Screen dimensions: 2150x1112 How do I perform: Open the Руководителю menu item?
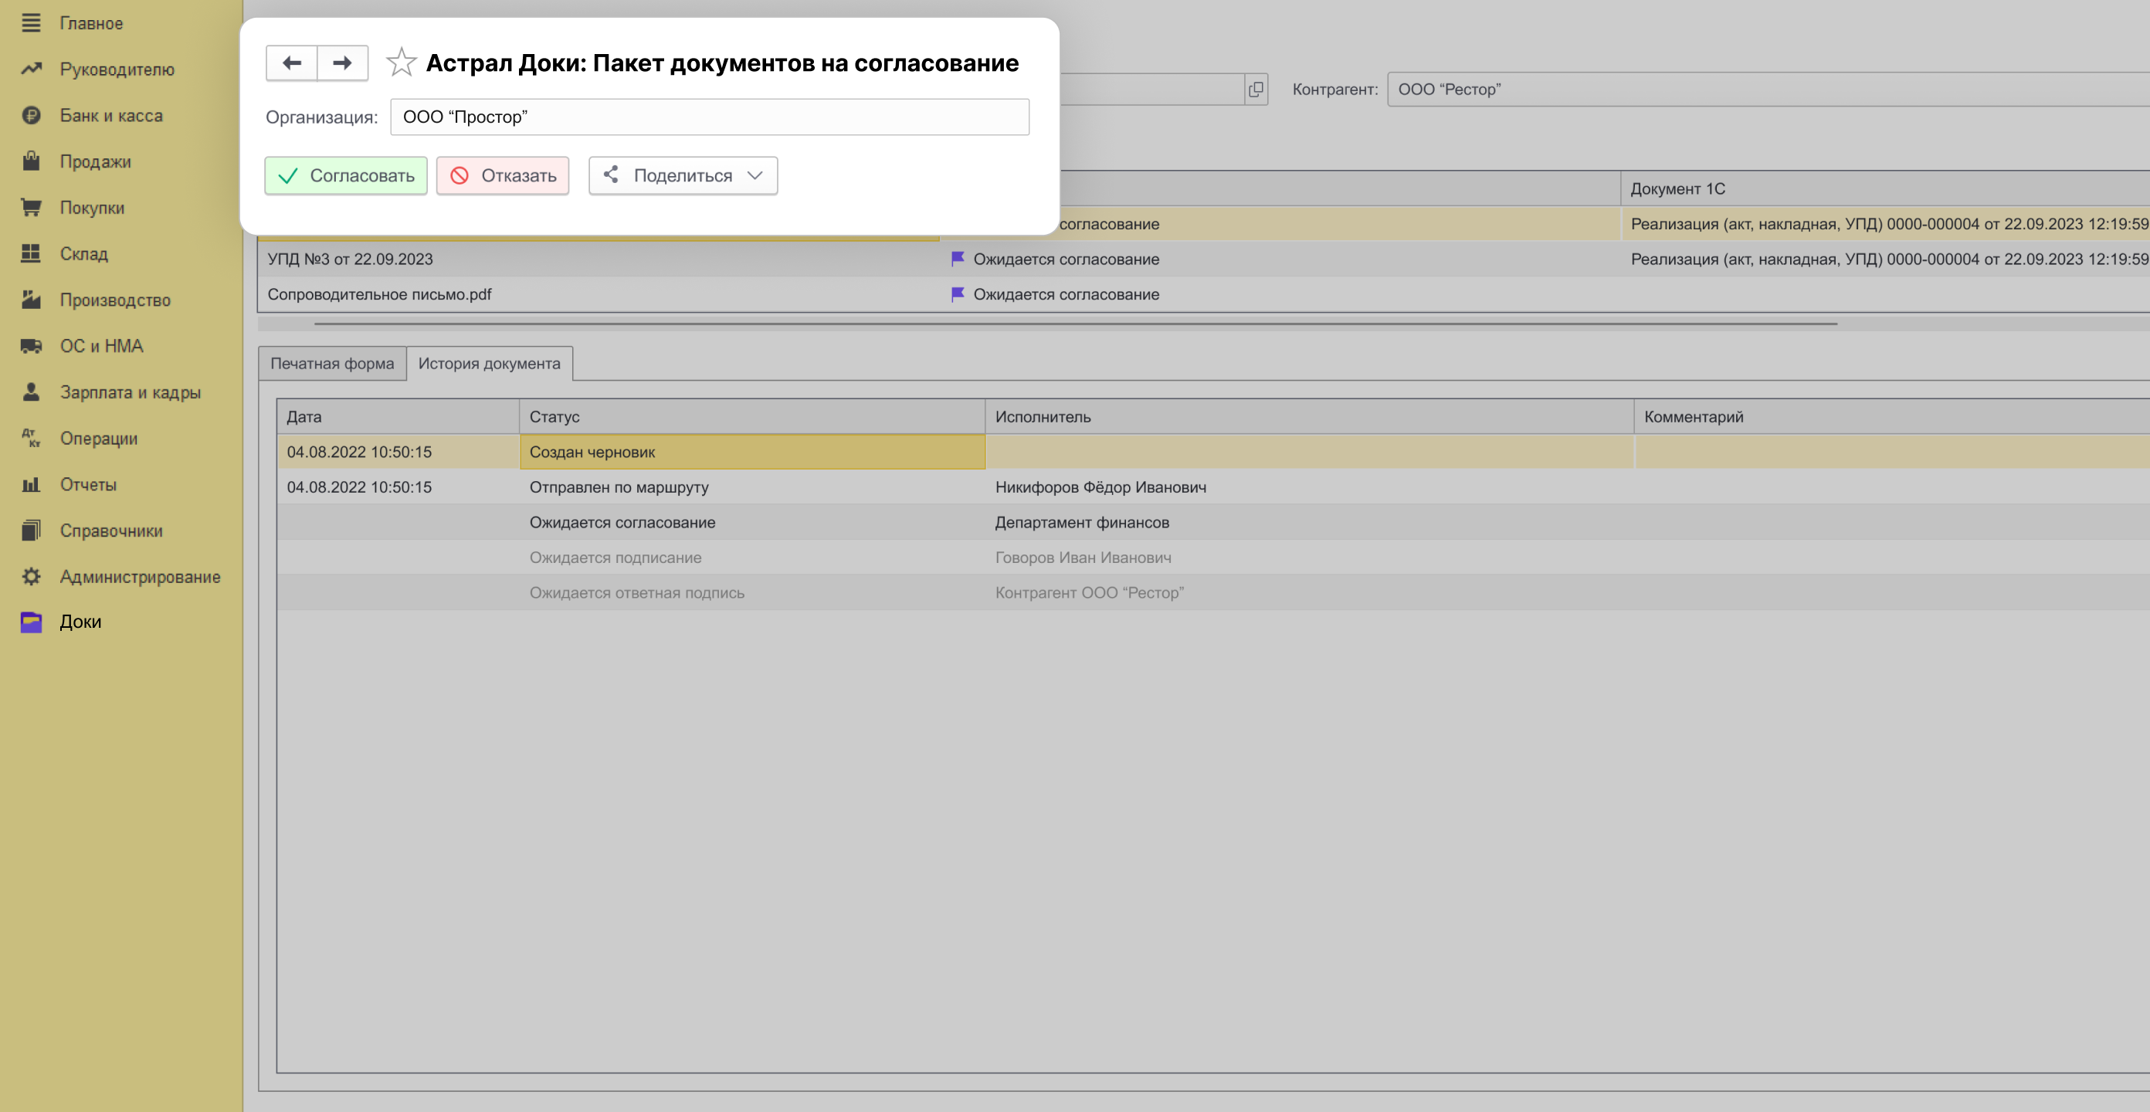coord(117,69)
